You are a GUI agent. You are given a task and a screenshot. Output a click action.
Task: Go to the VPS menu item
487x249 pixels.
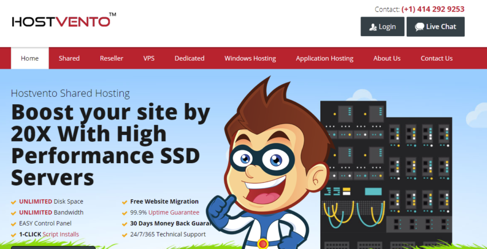[x=149, y=58]
